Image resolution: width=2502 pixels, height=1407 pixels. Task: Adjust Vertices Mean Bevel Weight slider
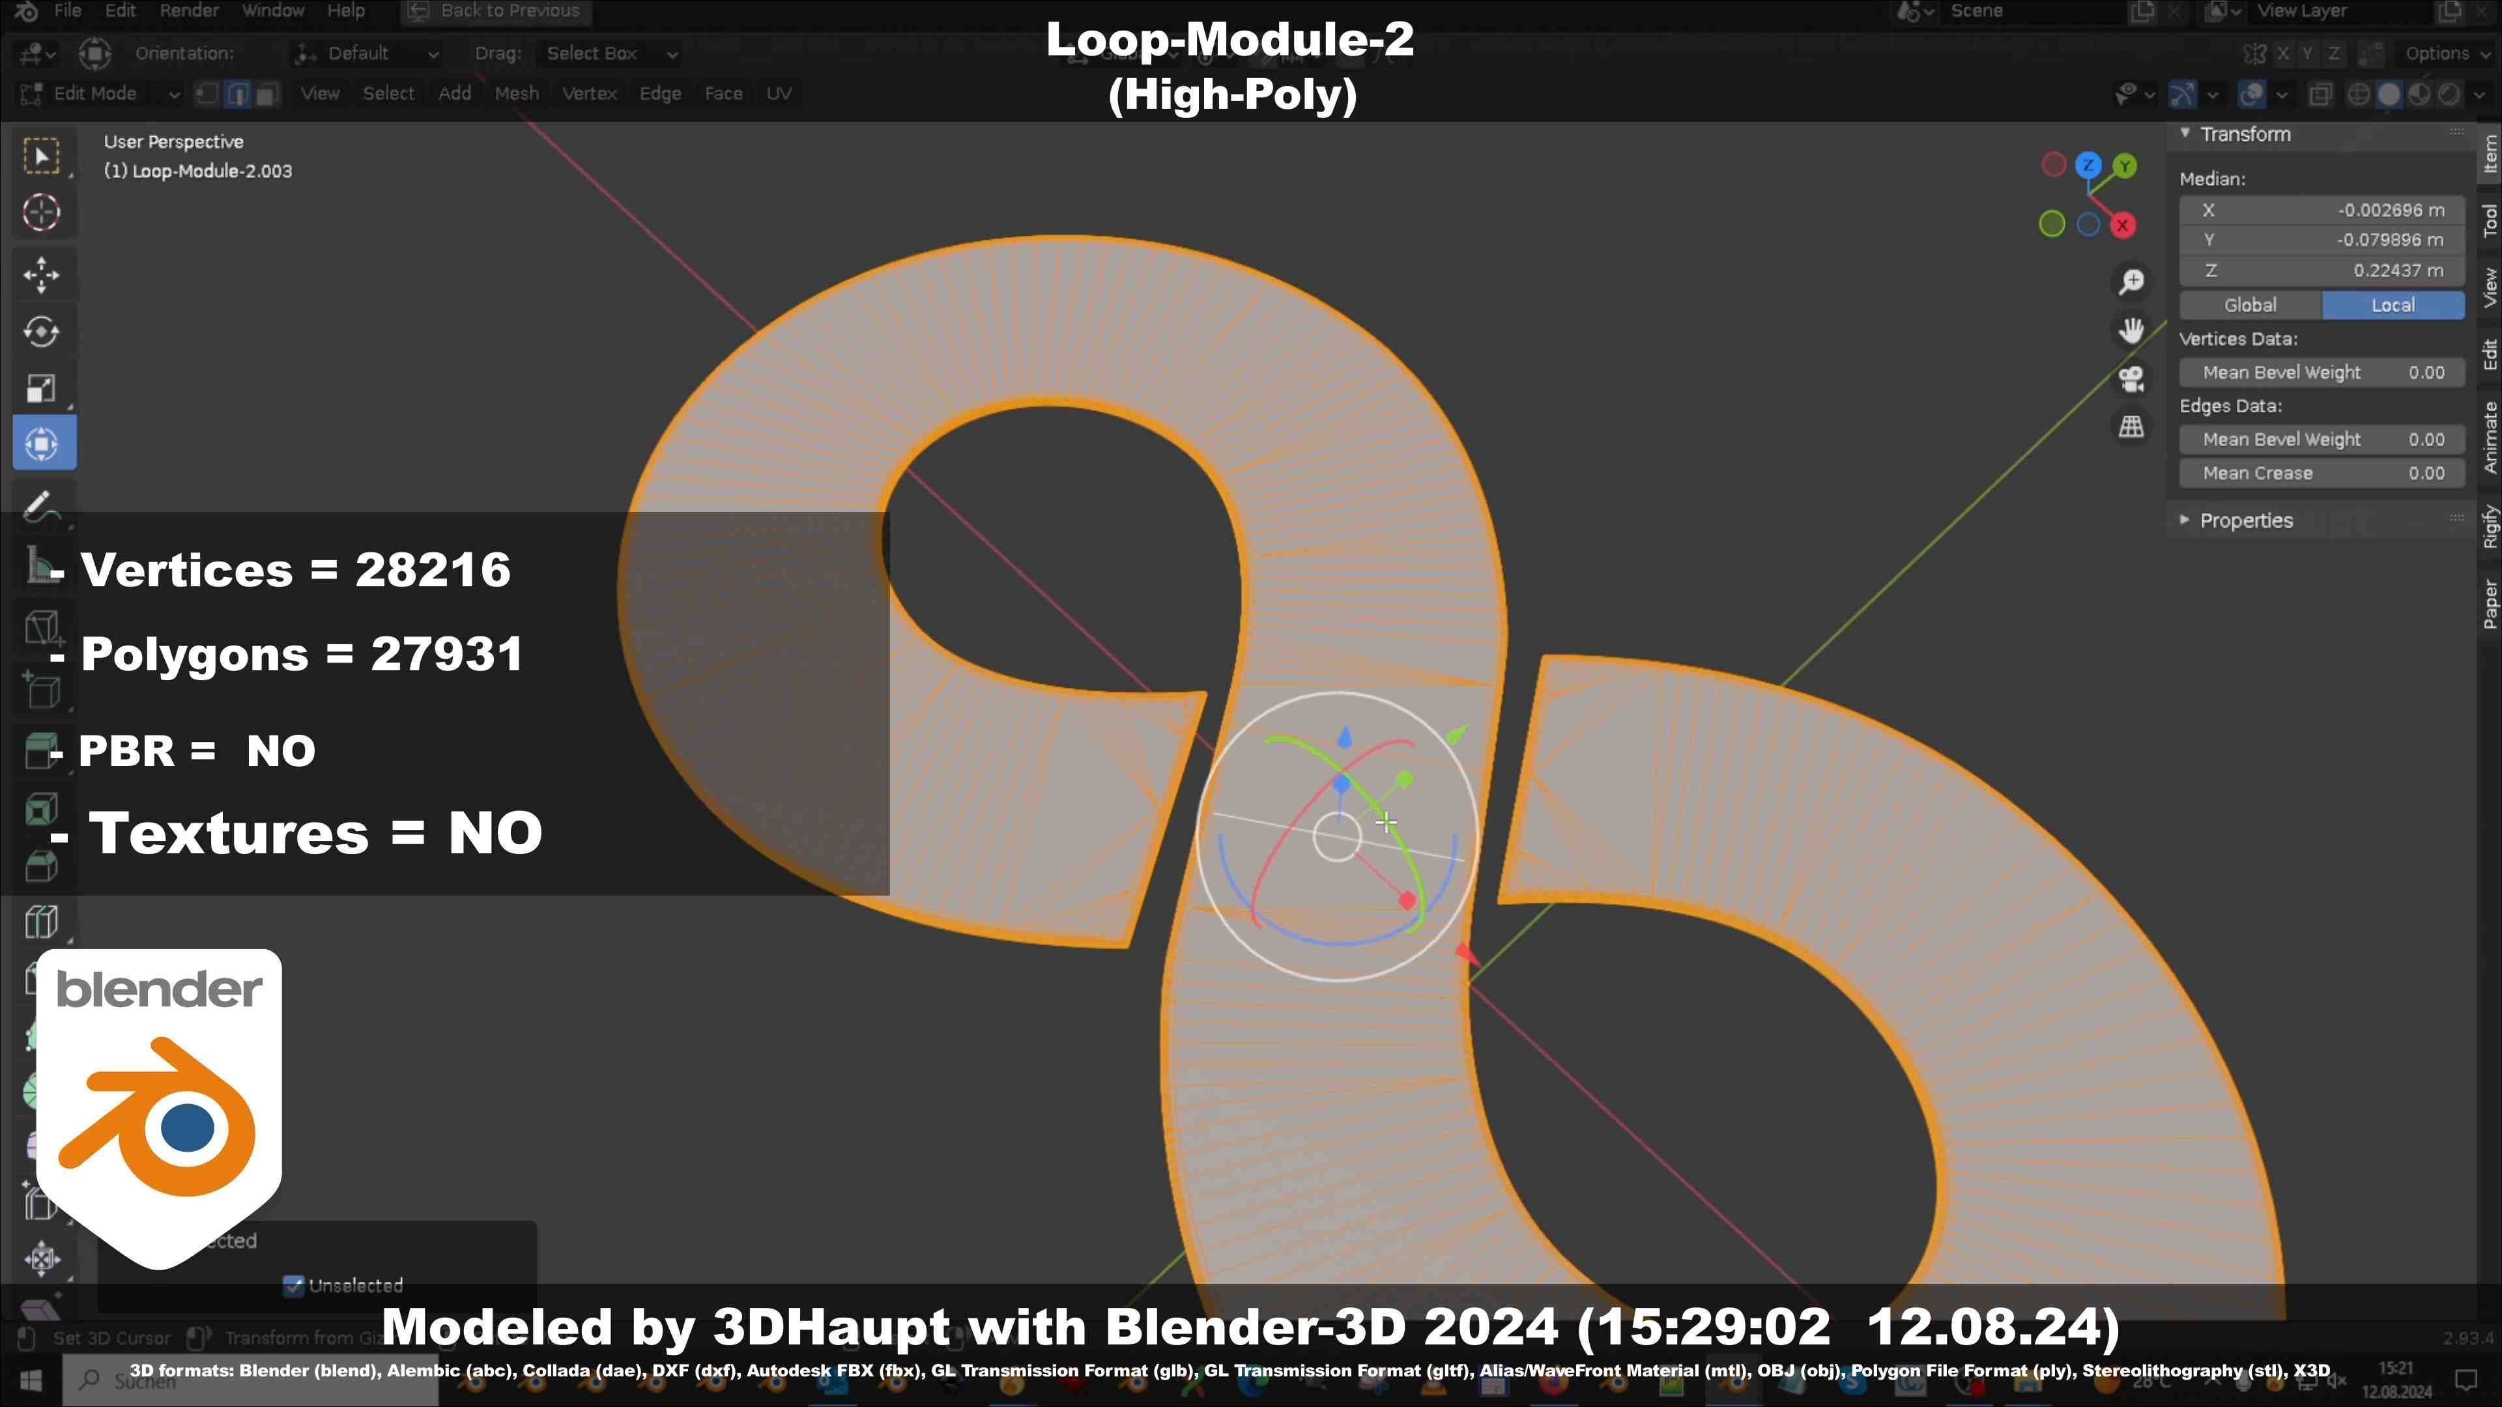(2322, 373)
